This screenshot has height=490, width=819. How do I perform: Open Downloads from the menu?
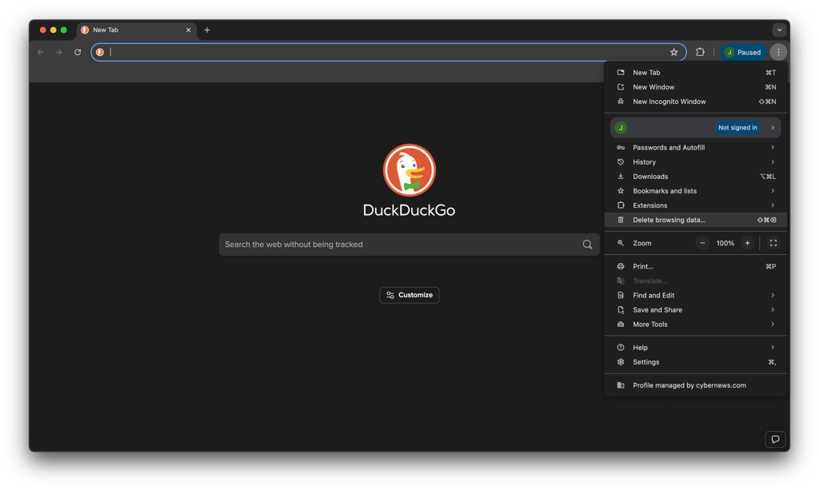pyautogui.click(x=696, y=177)
